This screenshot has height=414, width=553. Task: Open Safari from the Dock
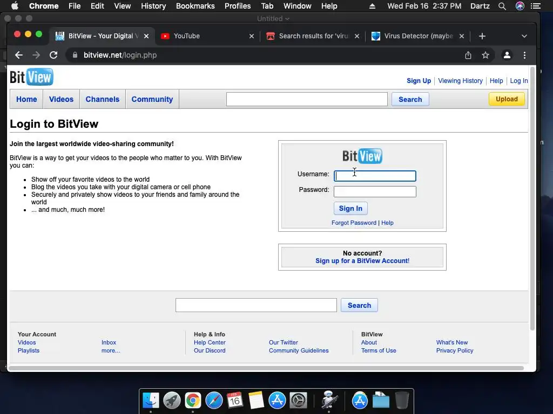[214, 401]
